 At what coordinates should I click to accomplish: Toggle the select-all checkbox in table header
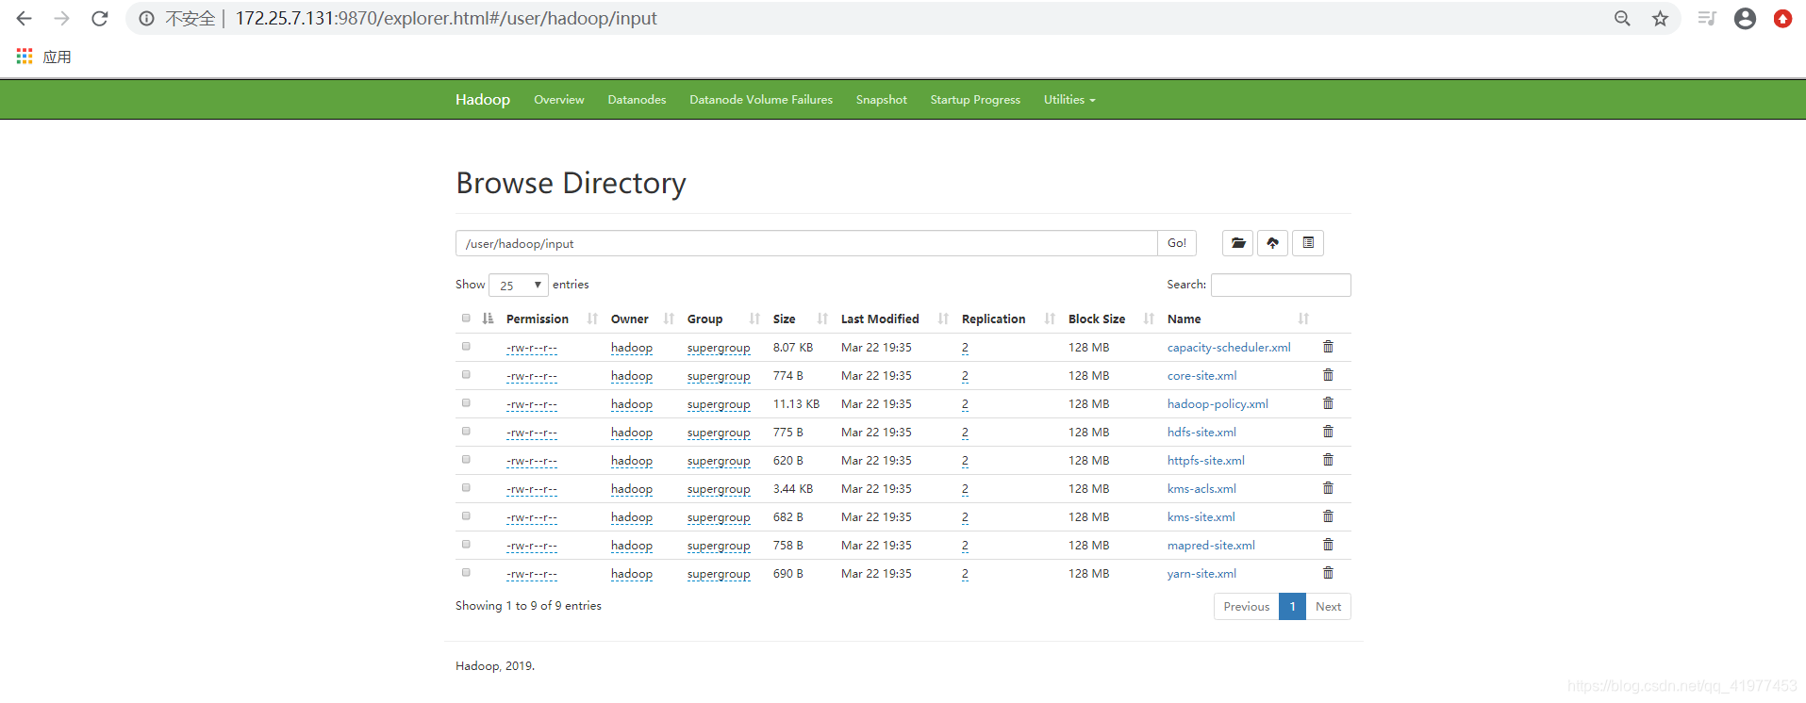(x=466, y=319)
